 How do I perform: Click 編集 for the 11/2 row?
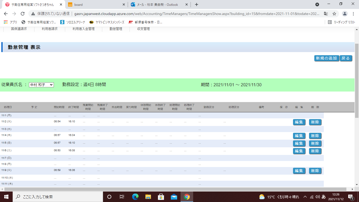click(x=299, y=122)
